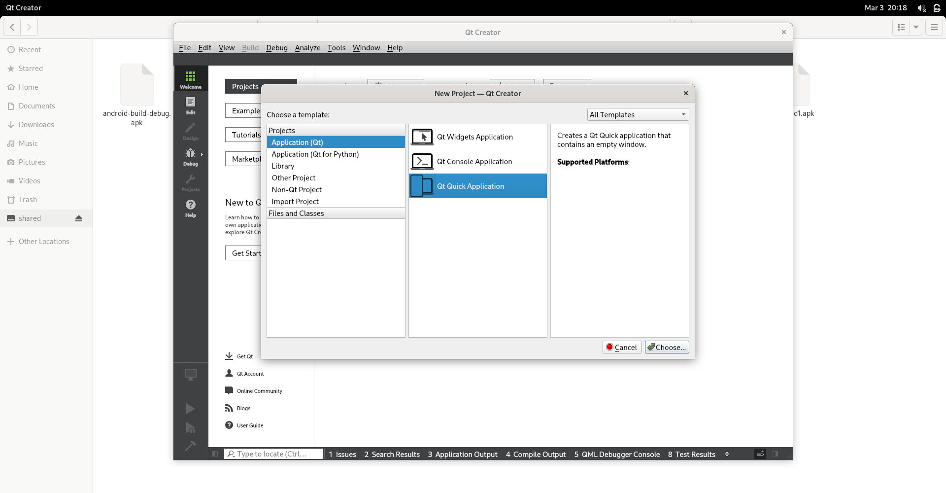
Task: Click the User Guide help icon
Action: click(x=229, y=425)
